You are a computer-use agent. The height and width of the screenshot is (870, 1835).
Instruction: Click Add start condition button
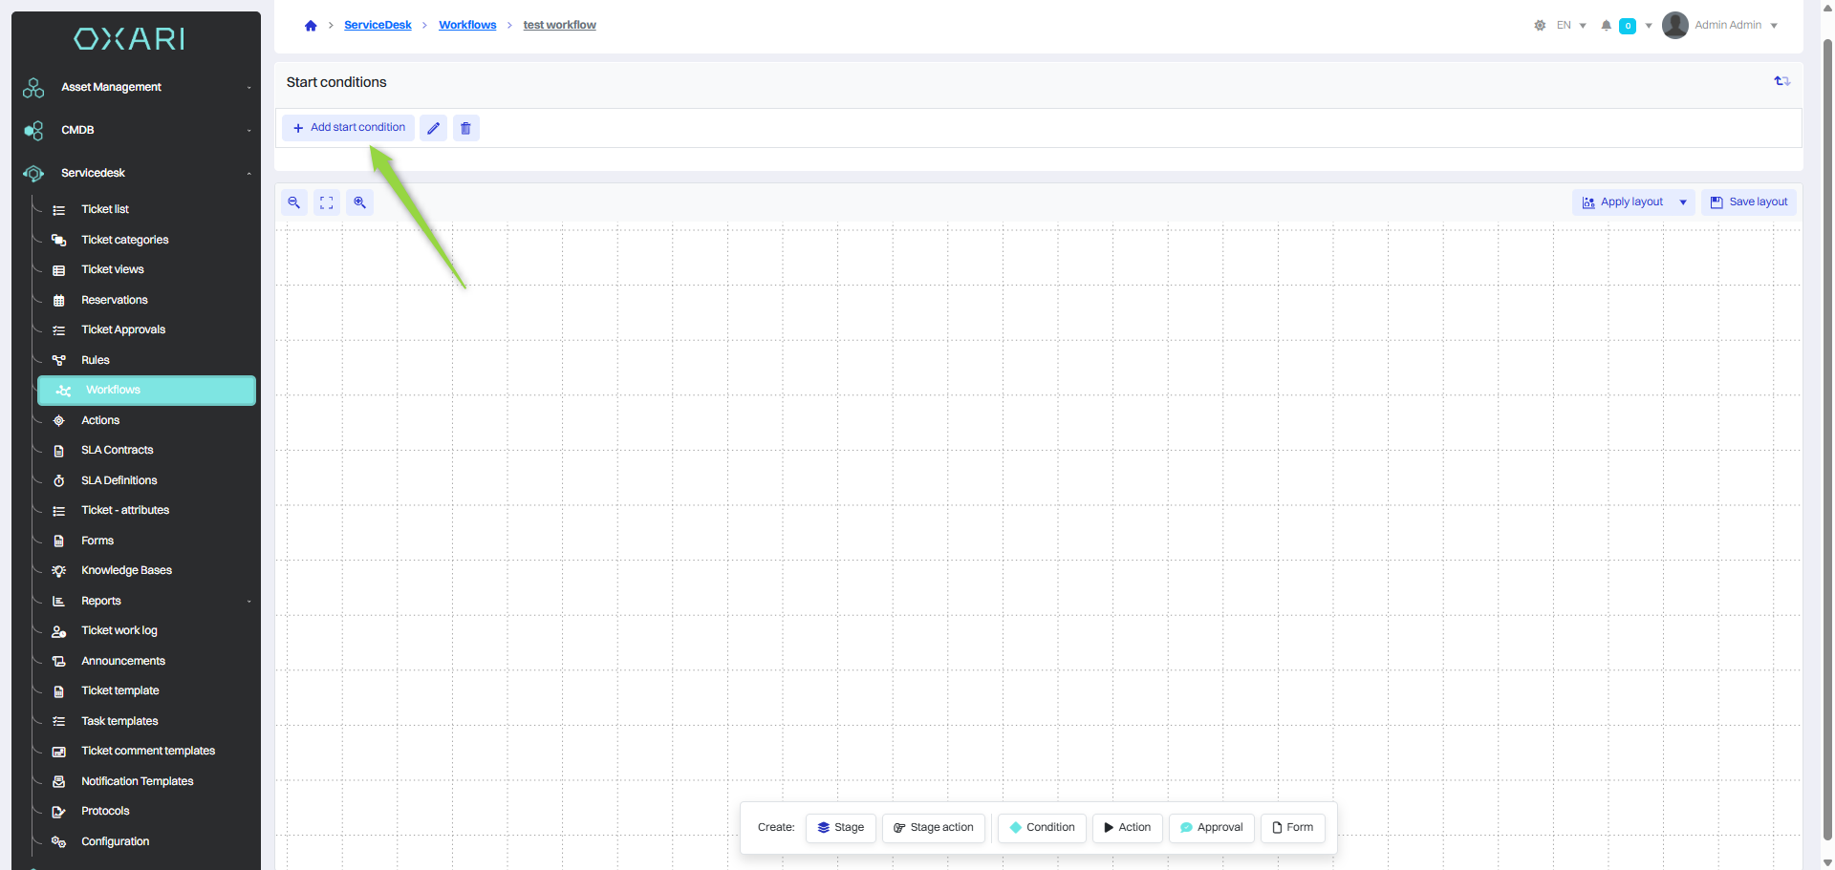pyautogui.click(x=349, y=128)
